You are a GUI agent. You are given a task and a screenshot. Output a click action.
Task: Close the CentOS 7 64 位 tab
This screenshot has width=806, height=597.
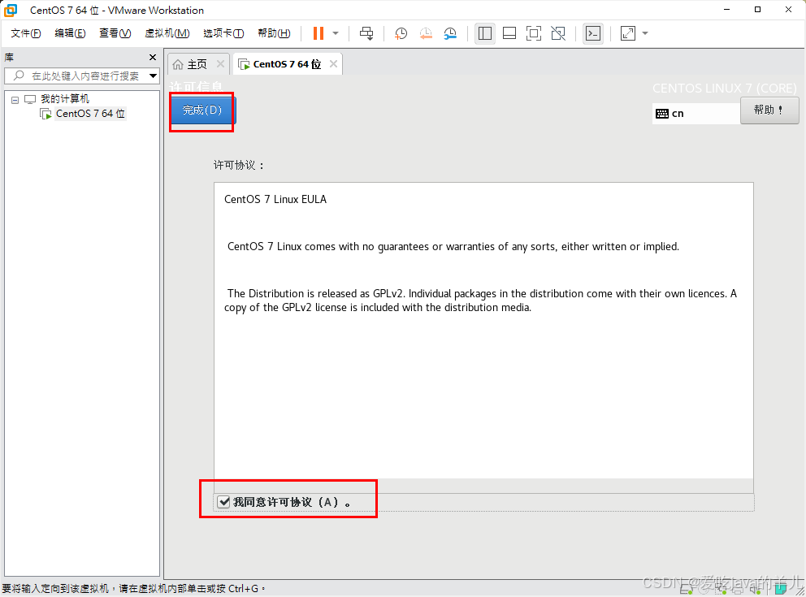pos(333,63)
